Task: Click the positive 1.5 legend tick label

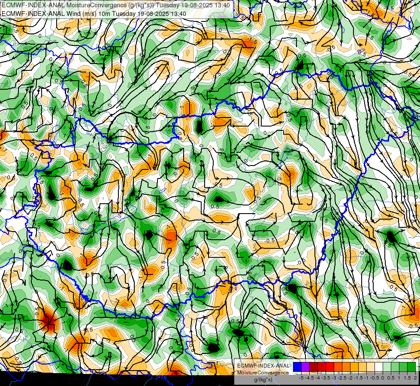Action: click(x=408, y=378)
